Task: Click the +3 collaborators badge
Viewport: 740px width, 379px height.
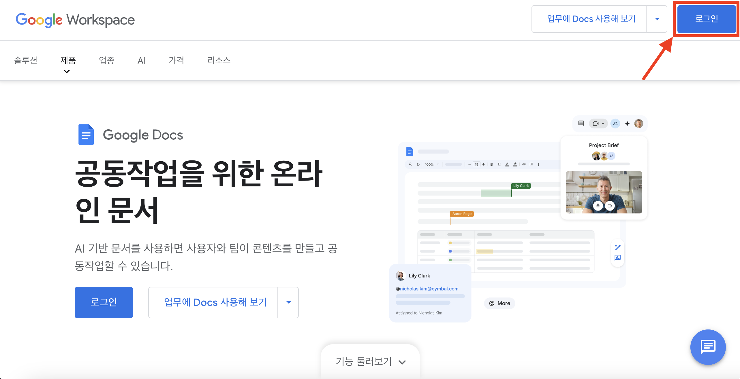Action: click(611, 156)
